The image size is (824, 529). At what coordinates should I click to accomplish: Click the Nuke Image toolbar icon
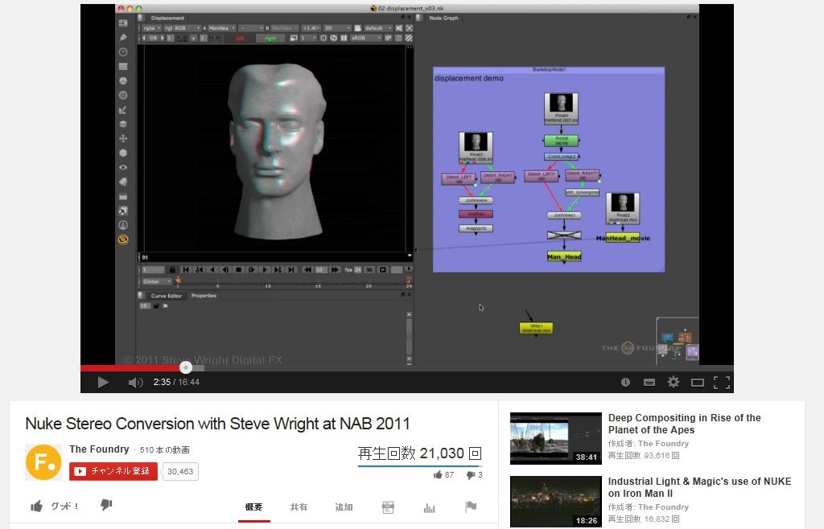(123, 23)
